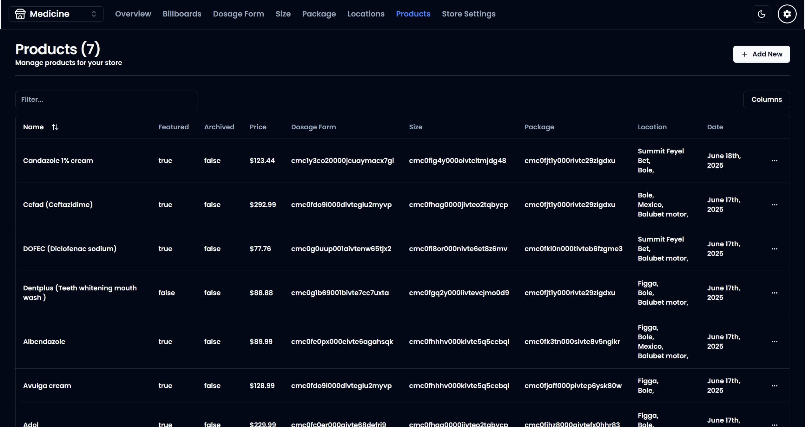805x427 pixels.
Task: Open row actions for Candazole 1% cream
Action: click(x=774, y=161)
